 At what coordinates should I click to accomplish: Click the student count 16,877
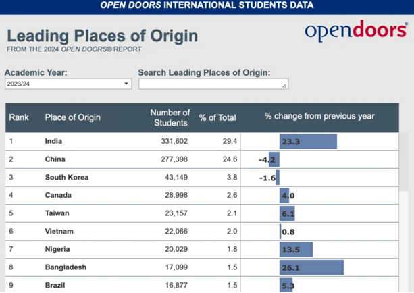pos(176,285)
